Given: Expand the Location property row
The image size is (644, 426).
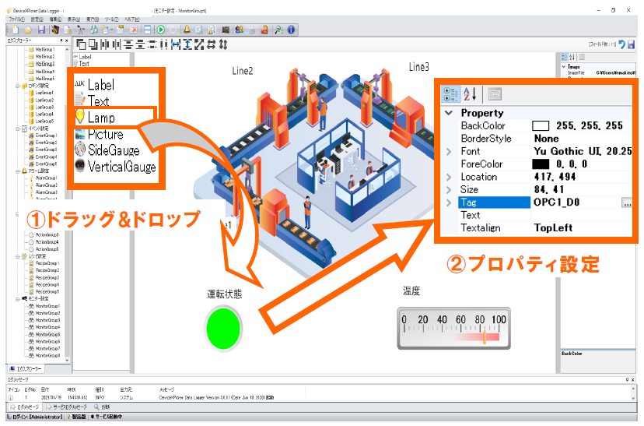Looking at the screenshot, I should (x=449, y=177).
